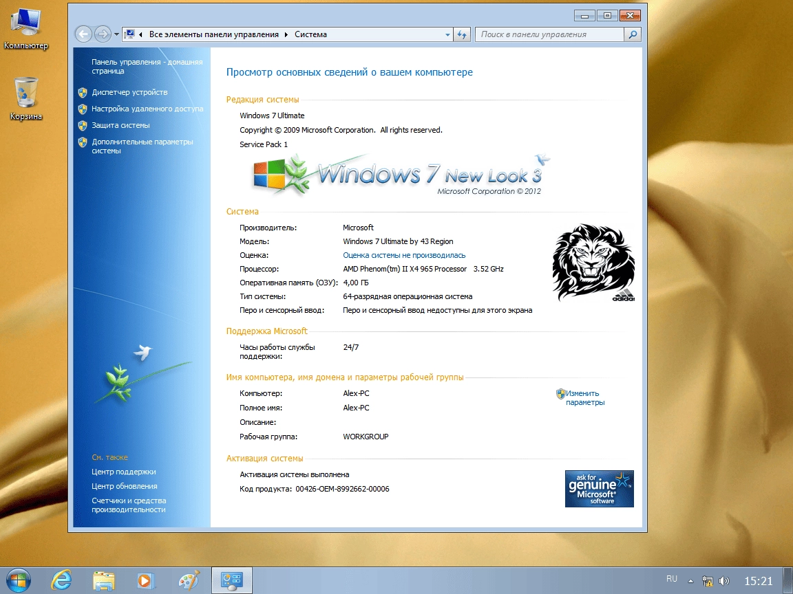Click the shield icon beside Защита системы

[83, 125]
